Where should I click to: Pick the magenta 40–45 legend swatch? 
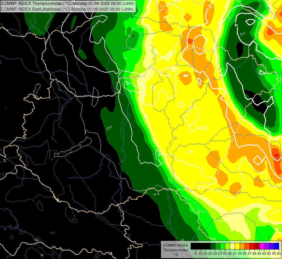(262, 246)
